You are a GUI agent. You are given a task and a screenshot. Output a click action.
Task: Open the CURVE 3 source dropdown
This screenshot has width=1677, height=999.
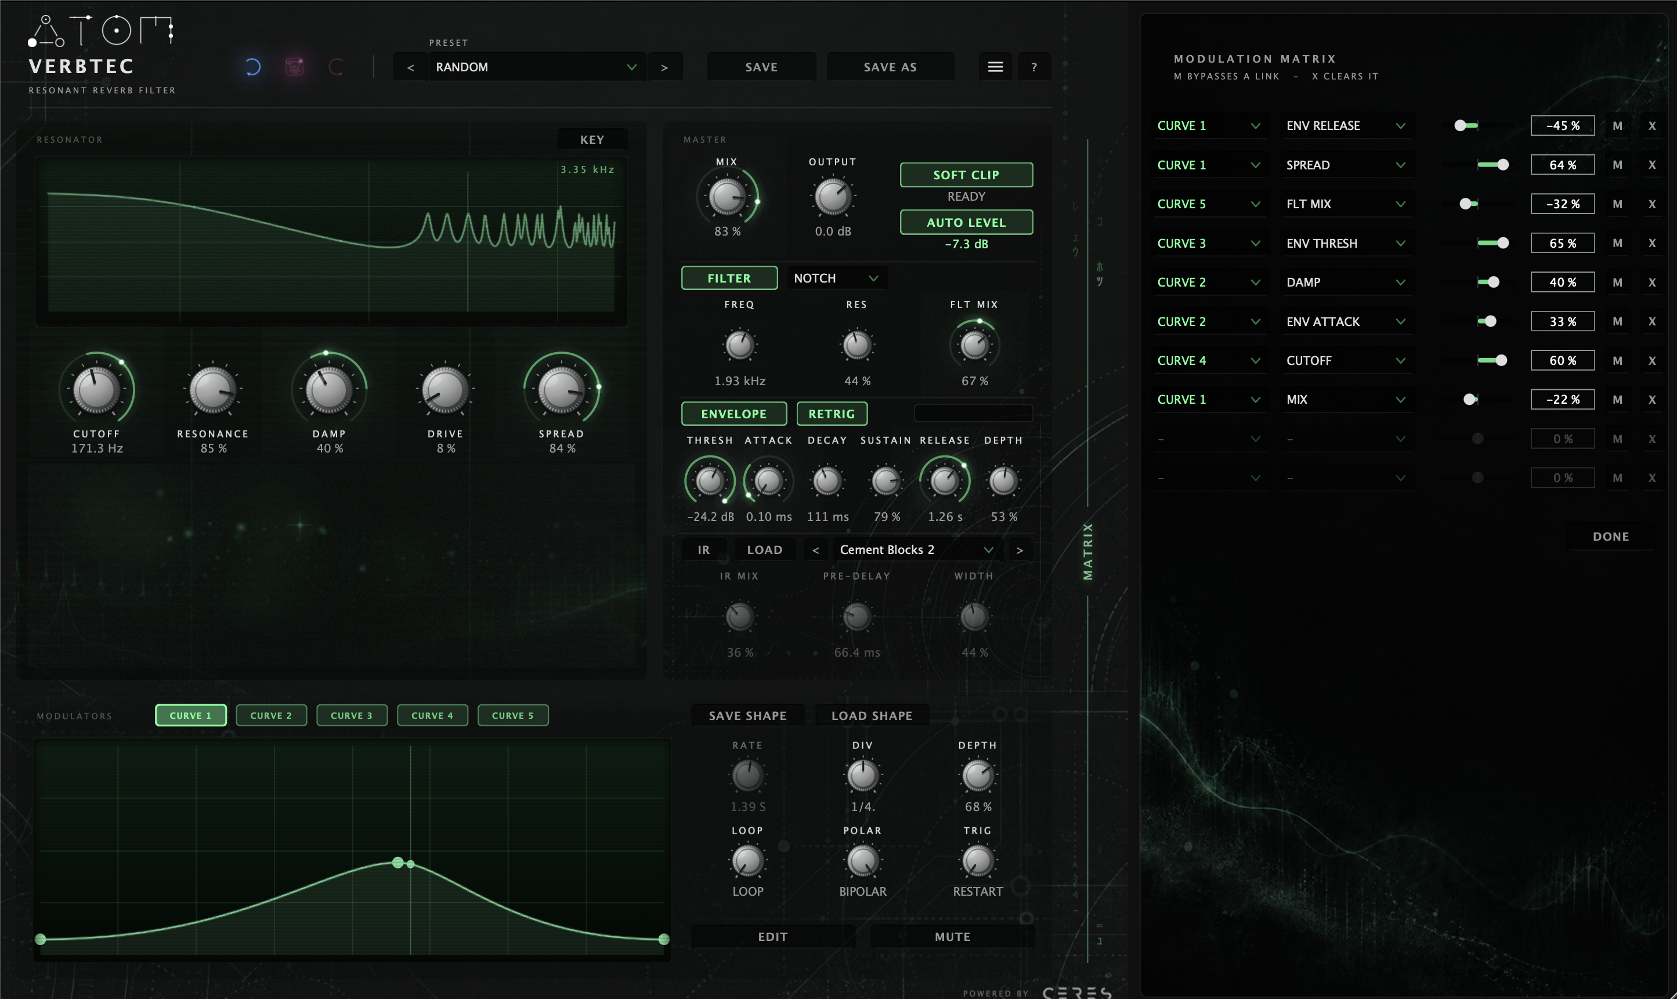[x=1209, y=243]
